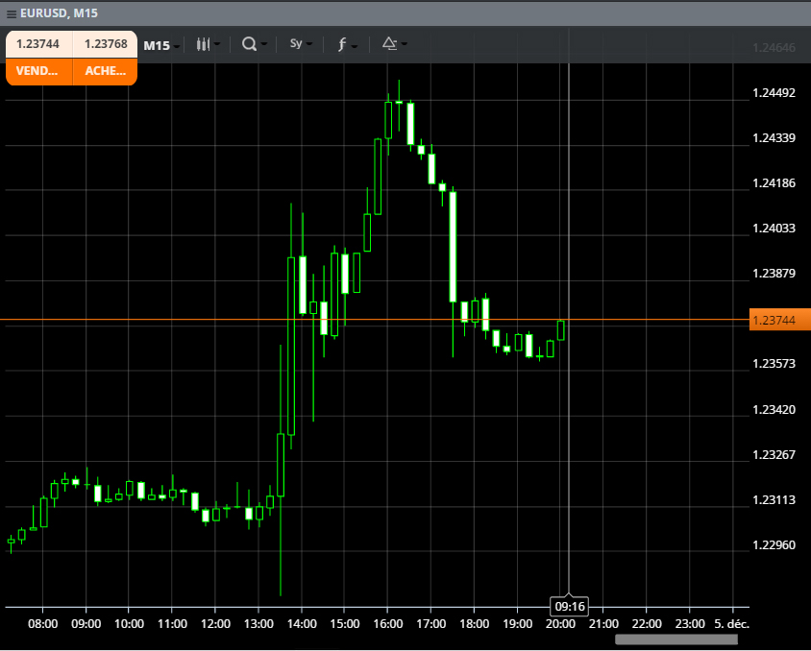This screenshot has width=811, height=651.
Task: Click the ACHE... buy button
Action: coord(105,71)
